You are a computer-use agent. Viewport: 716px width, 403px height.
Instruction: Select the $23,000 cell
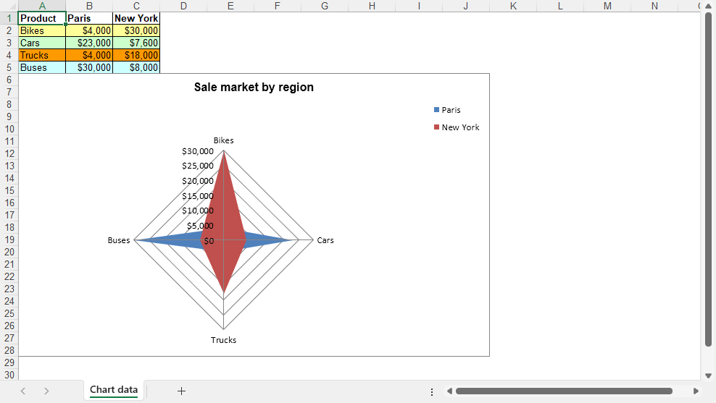(x=89, y=43)
